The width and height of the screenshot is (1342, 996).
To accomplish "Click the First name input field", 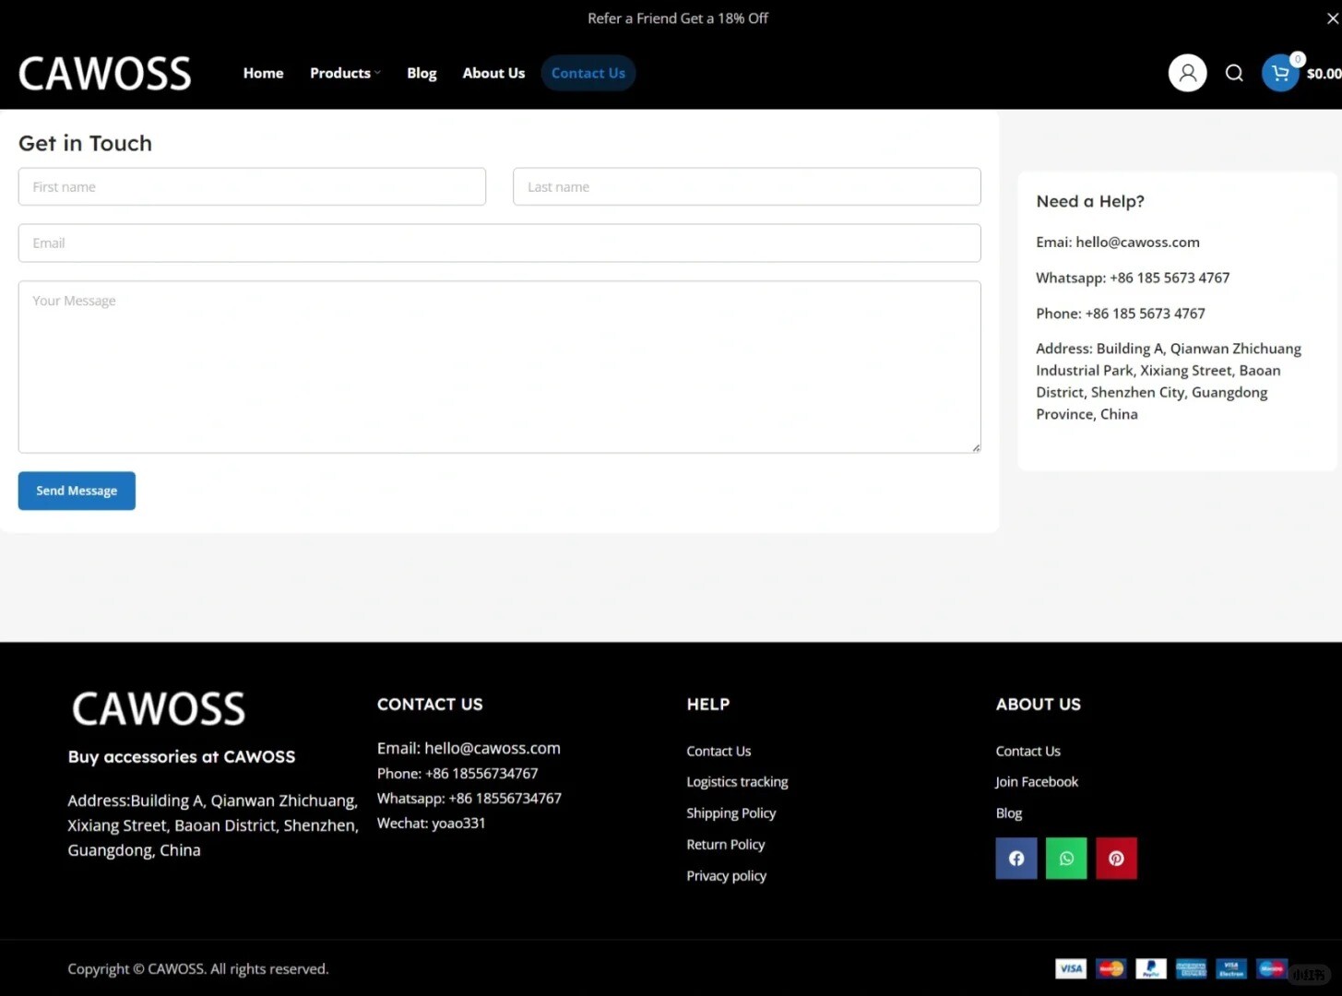I will coord(252,187).
